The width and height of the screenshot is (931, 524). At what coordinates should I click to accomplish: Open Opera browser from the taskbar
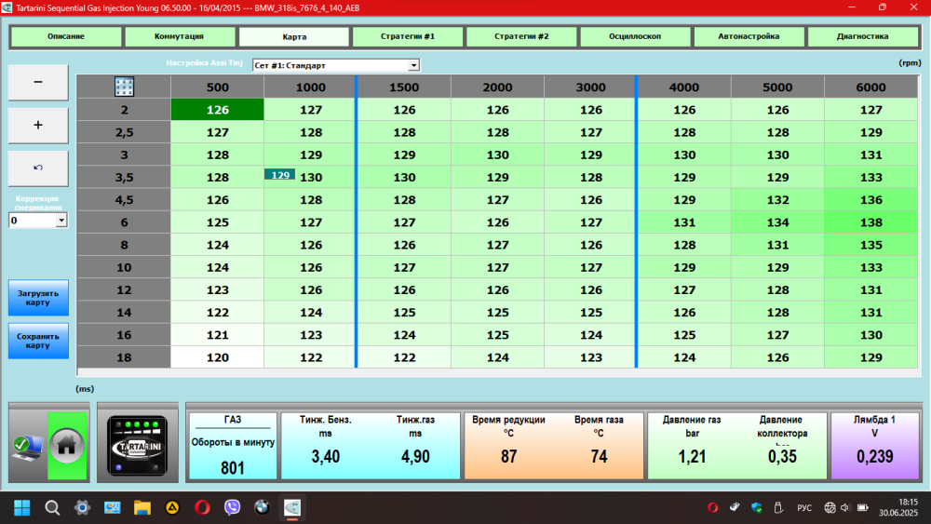click(202, 507)
